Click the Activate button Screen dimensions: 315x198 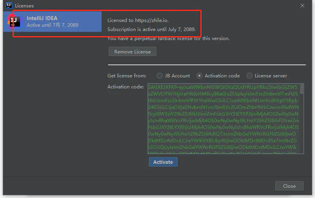click(163, 162)
